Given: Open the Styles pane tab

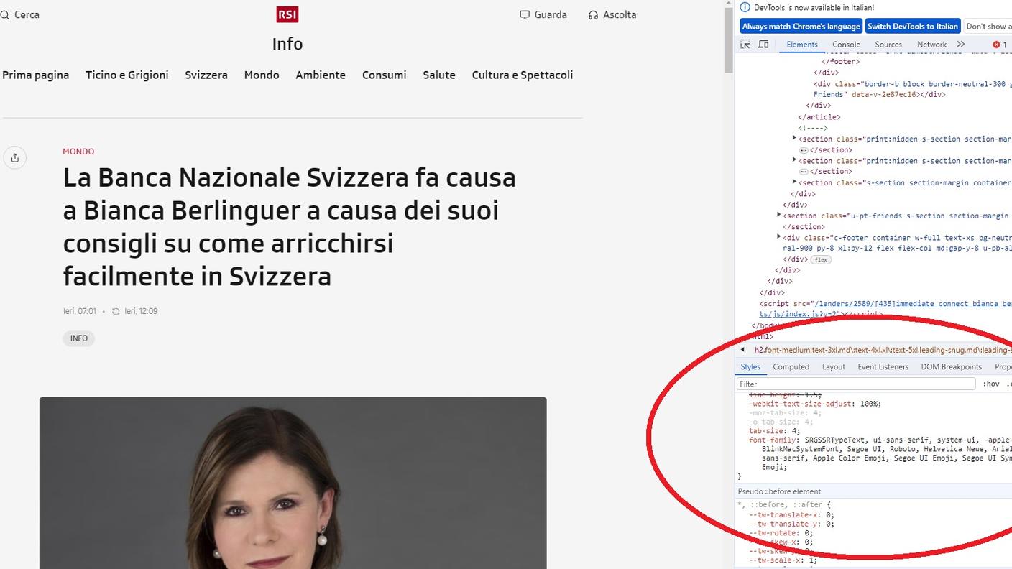Looking at the screenshot, I should (750, 367).
